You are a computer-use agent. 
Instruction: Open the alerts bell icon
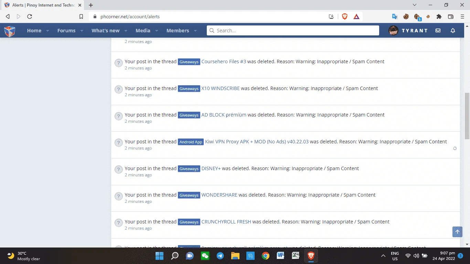(453, 31)
